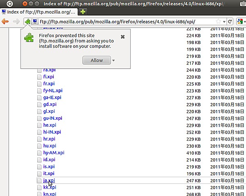Click the 214 KB size of id.xpi
The height and width of the screenshot is (196, 246).
194,160
